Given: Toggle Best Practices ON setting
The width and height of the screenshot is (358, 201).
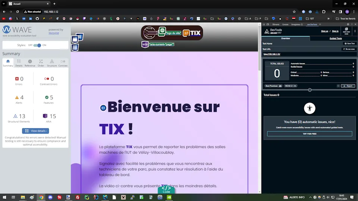Looking at the screenshot, I should coord(273,86).
